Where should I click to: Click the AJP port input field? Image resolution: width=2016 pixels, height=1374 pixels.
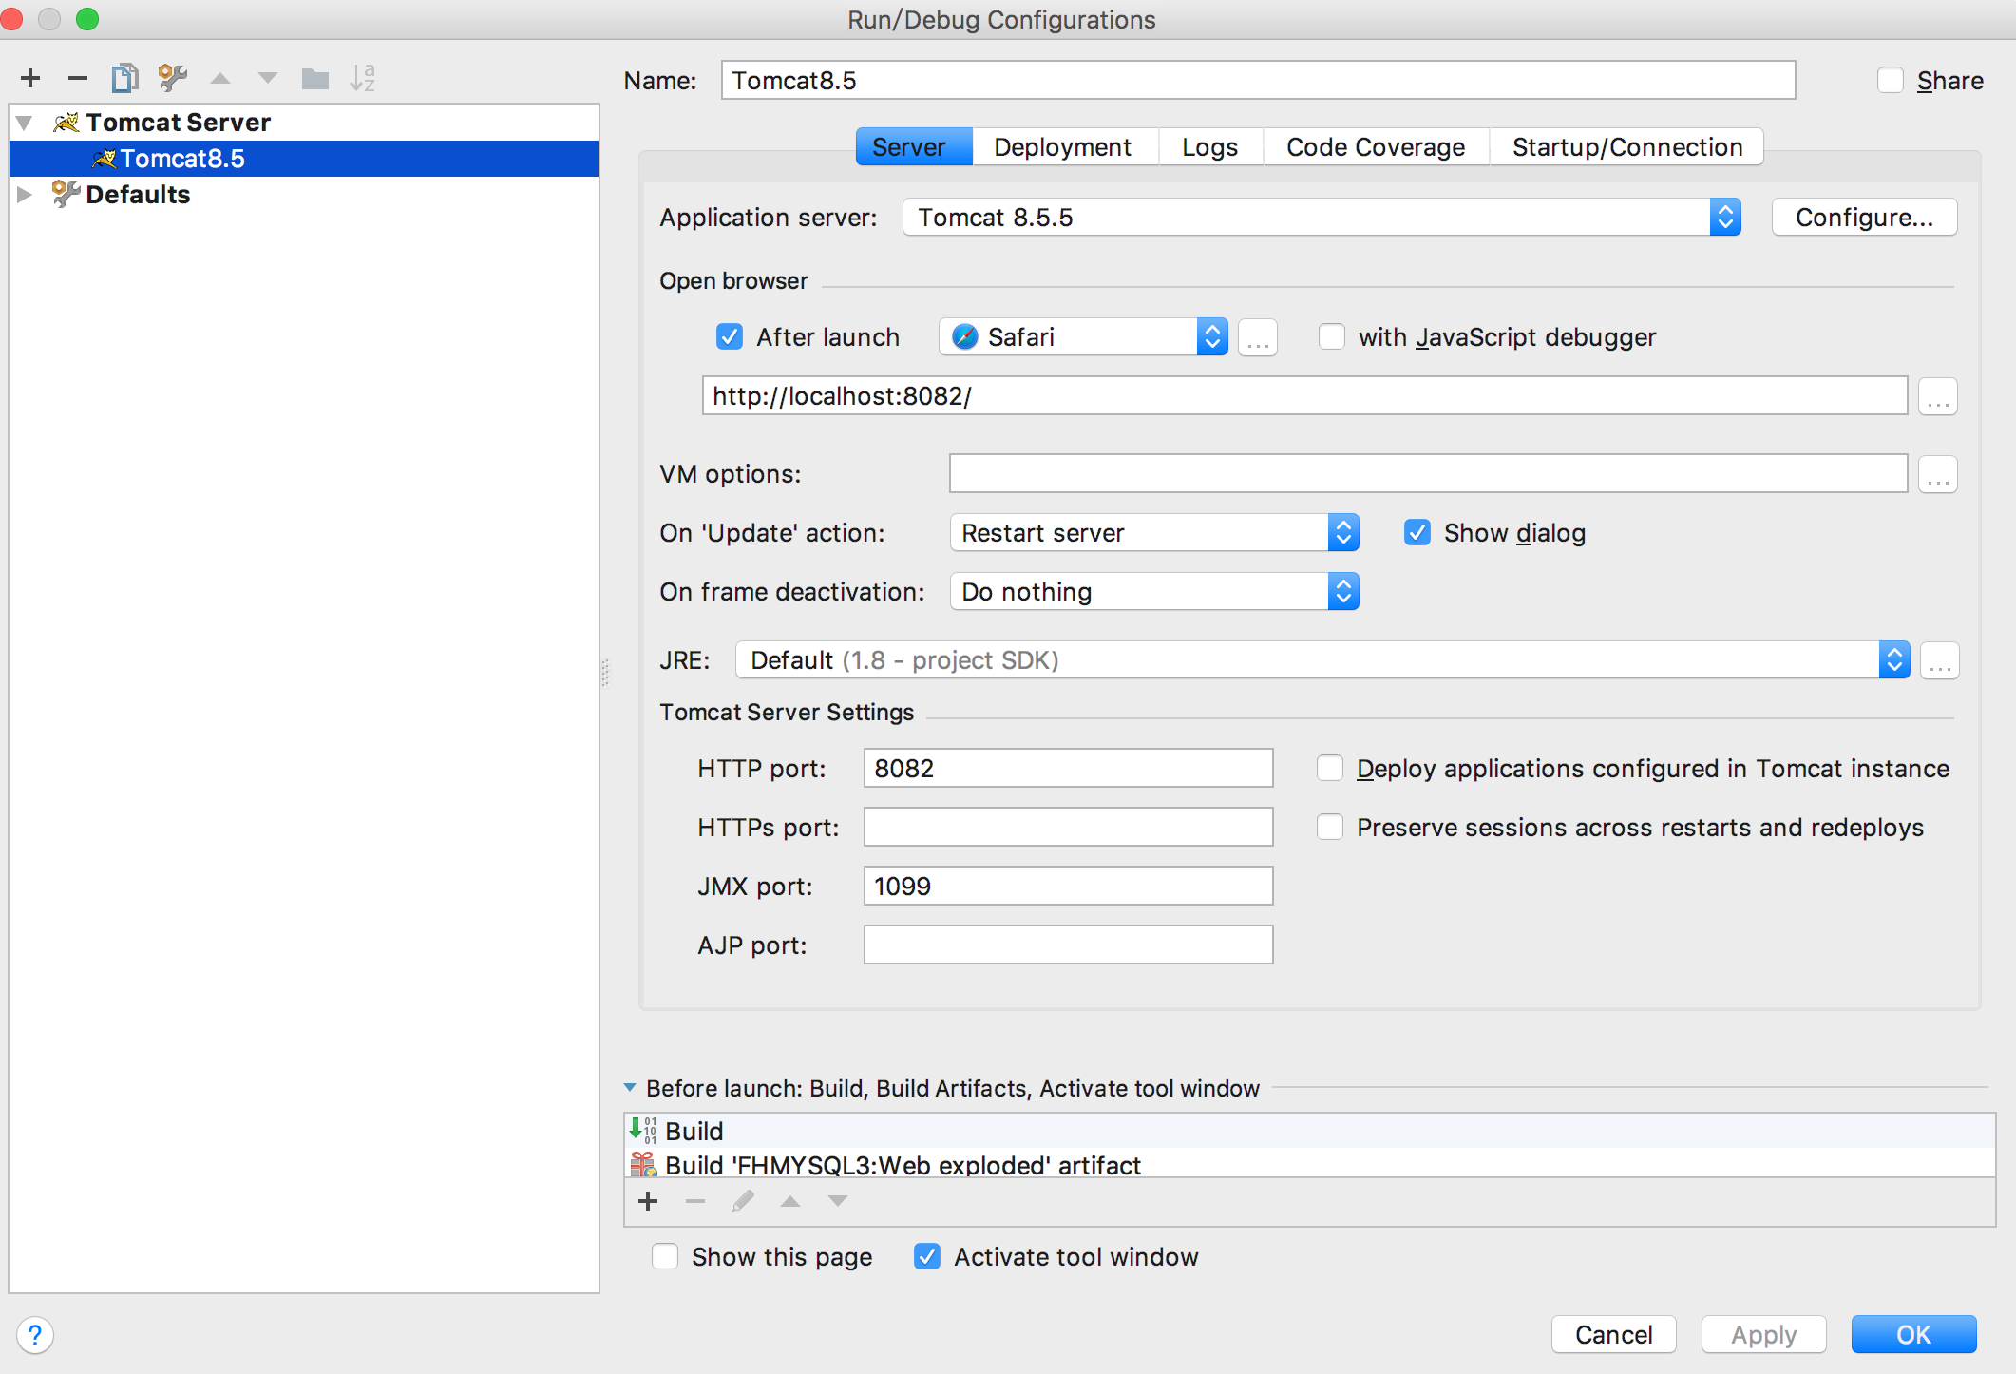[x=1068, y=945]
